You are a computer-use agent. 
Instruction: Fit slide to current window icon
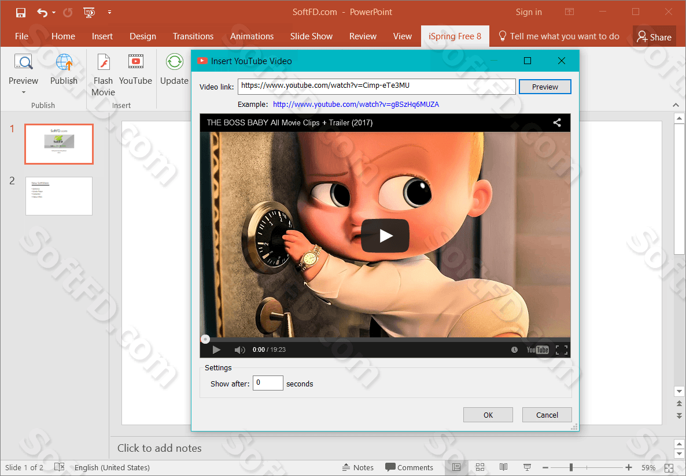(x=669, y=467)
